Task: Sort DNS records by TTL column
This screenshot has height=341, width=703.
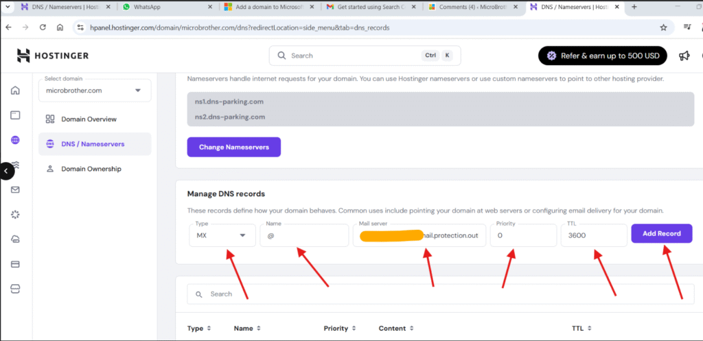Action: click(581, 329)
